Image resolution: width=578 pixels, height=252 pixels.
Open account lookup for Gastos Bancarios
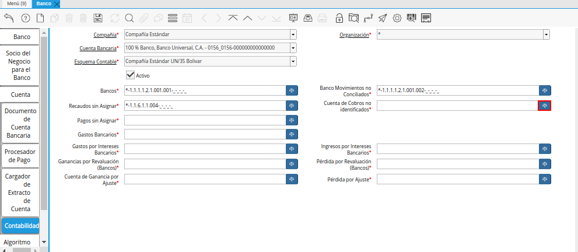(x=292, y=134)
